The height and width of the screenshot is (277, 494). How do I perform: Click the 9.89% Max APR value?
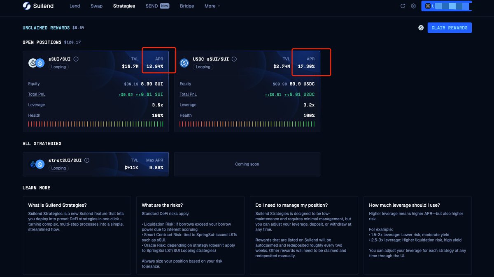pos(156,168)
